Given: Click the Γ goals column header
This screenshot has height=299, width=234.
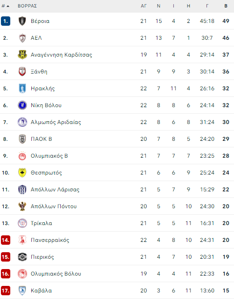Looking at the screenshot, I should [x=207, y=6].
